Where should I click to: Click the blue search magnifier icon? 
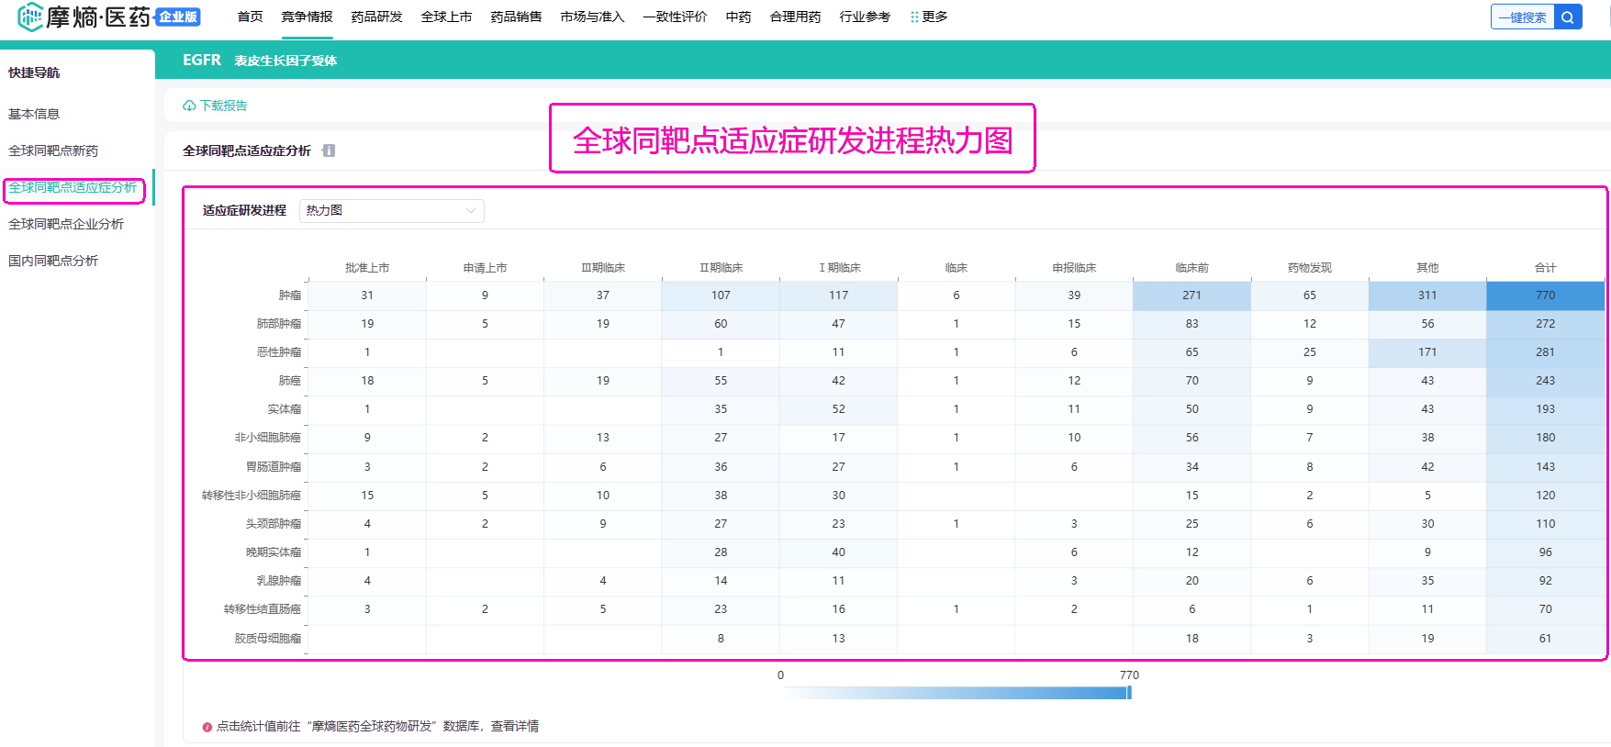(x=1568, y=17)
